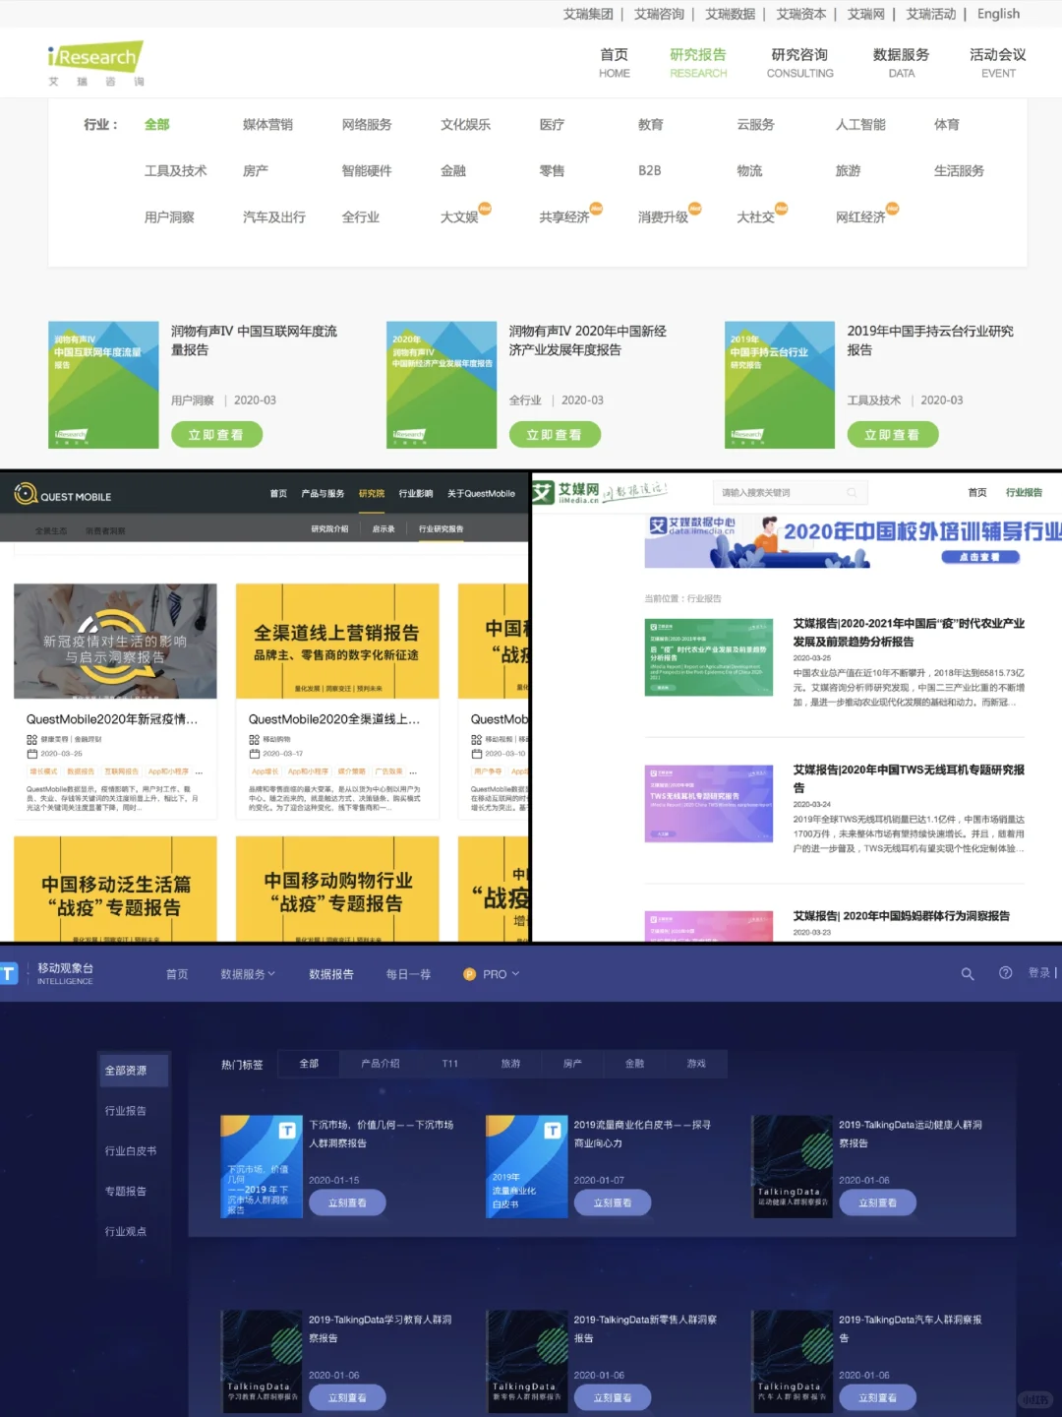Click the iiMedia search magnifier icon

click(852, 493)
